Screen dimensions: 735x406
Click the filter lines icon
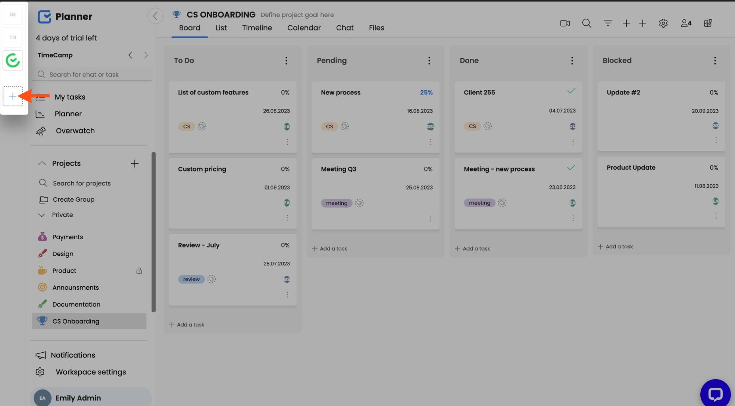coord(608,23)
